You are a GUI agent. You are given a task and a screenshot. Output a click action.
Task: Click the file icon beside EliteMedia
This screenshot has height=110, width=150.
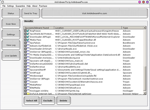[x=28, y=88]
